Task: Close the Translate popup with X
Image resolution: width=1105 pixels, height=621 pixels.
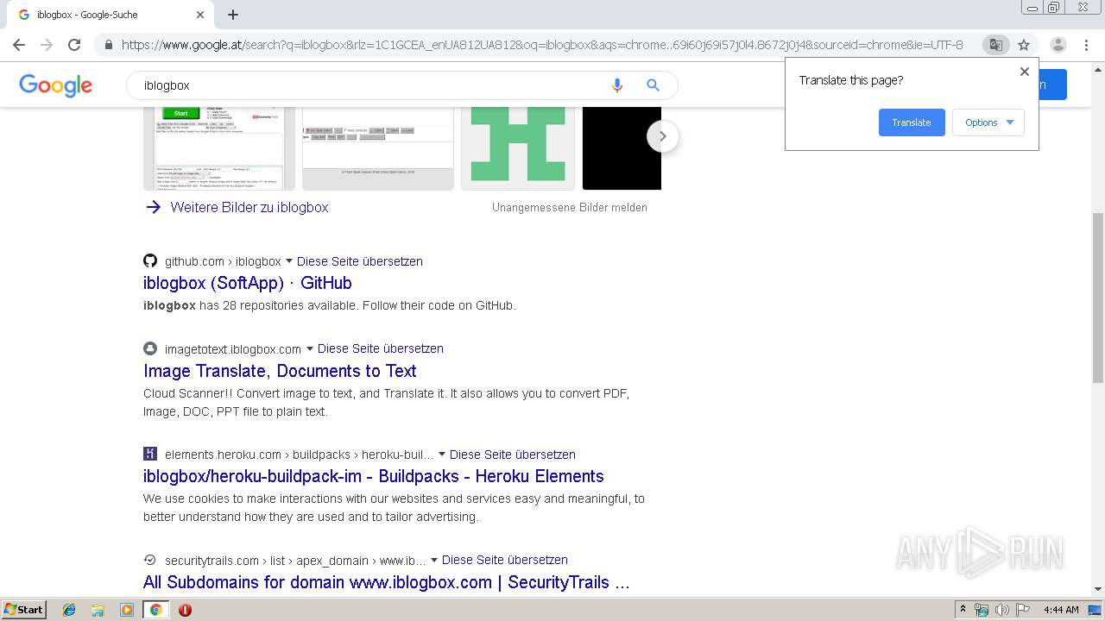Action: click(1025, 72)
